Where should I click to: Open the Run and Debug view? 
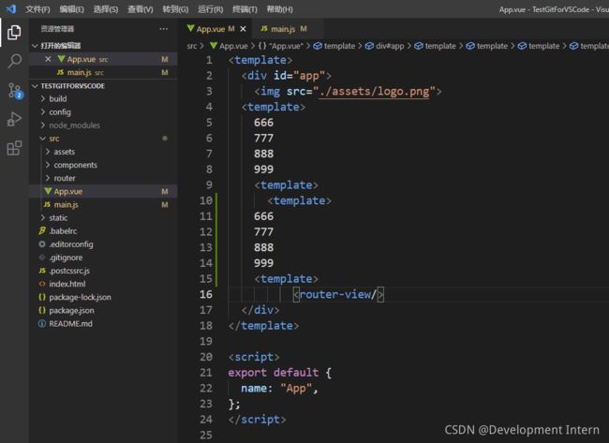tap(14, 119)
